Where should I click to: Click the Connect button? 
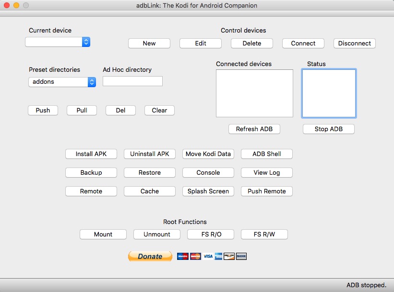tap(303, 43)
